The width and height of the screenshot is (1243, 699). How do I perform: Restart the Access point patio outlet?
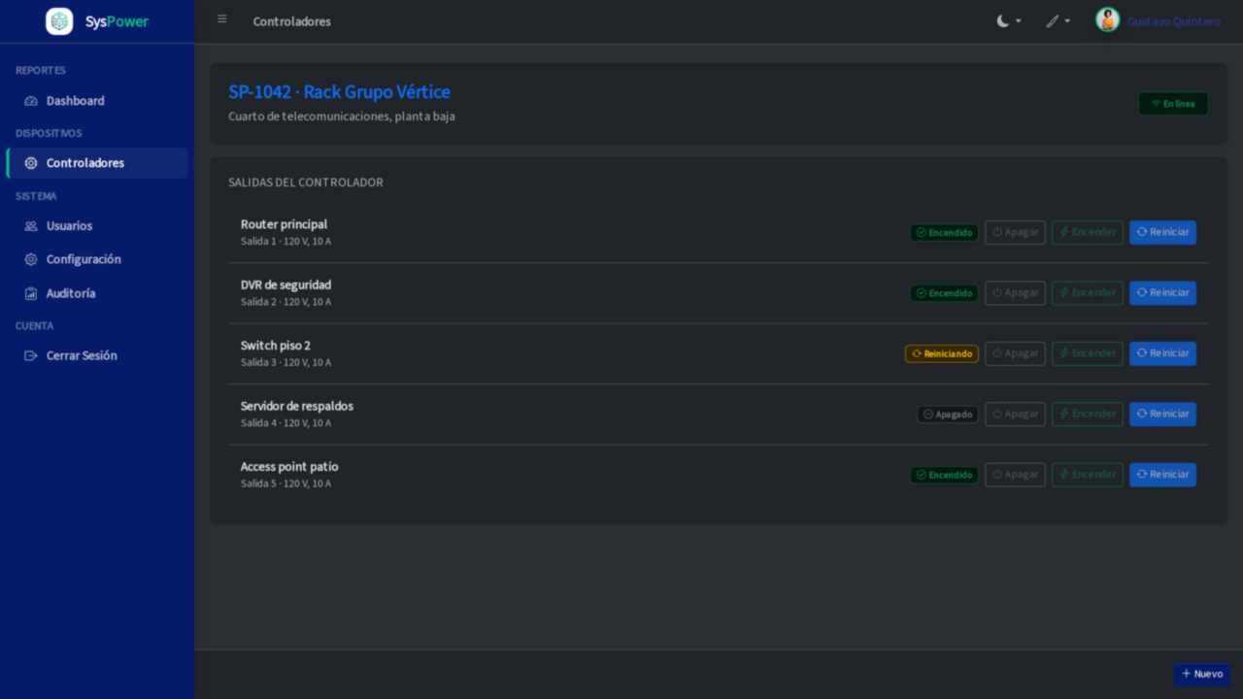tap(1162, 475)
